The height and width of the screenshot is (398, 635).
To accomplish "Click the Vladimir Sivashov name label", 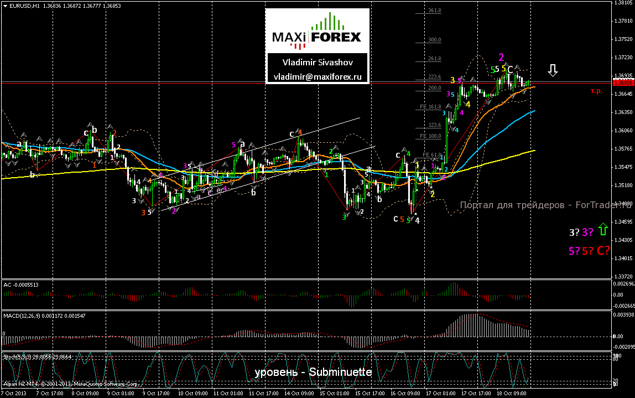I will click(317, 63).
